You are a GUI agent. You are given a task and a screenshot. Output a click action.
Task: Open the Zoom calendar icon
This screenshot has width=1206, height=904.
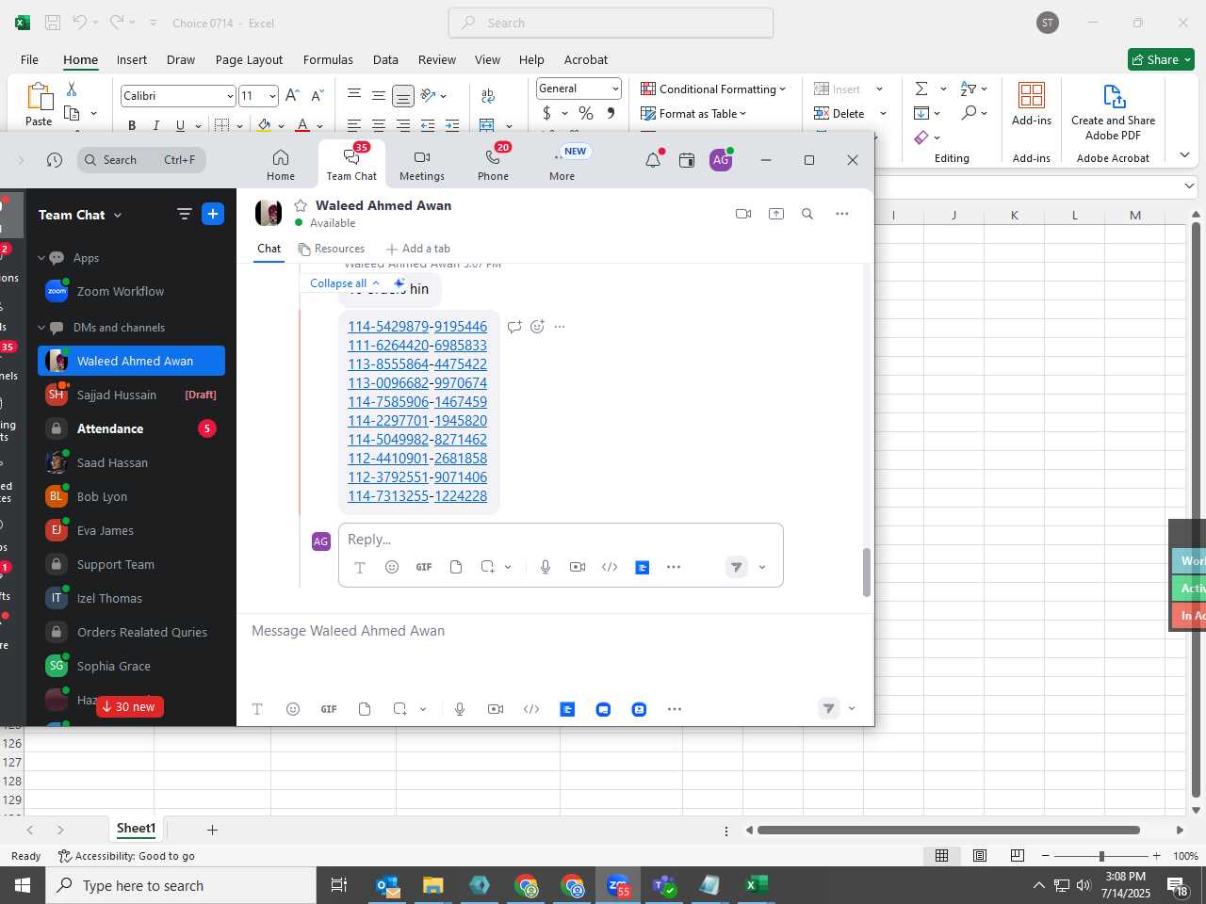[687, 161]
